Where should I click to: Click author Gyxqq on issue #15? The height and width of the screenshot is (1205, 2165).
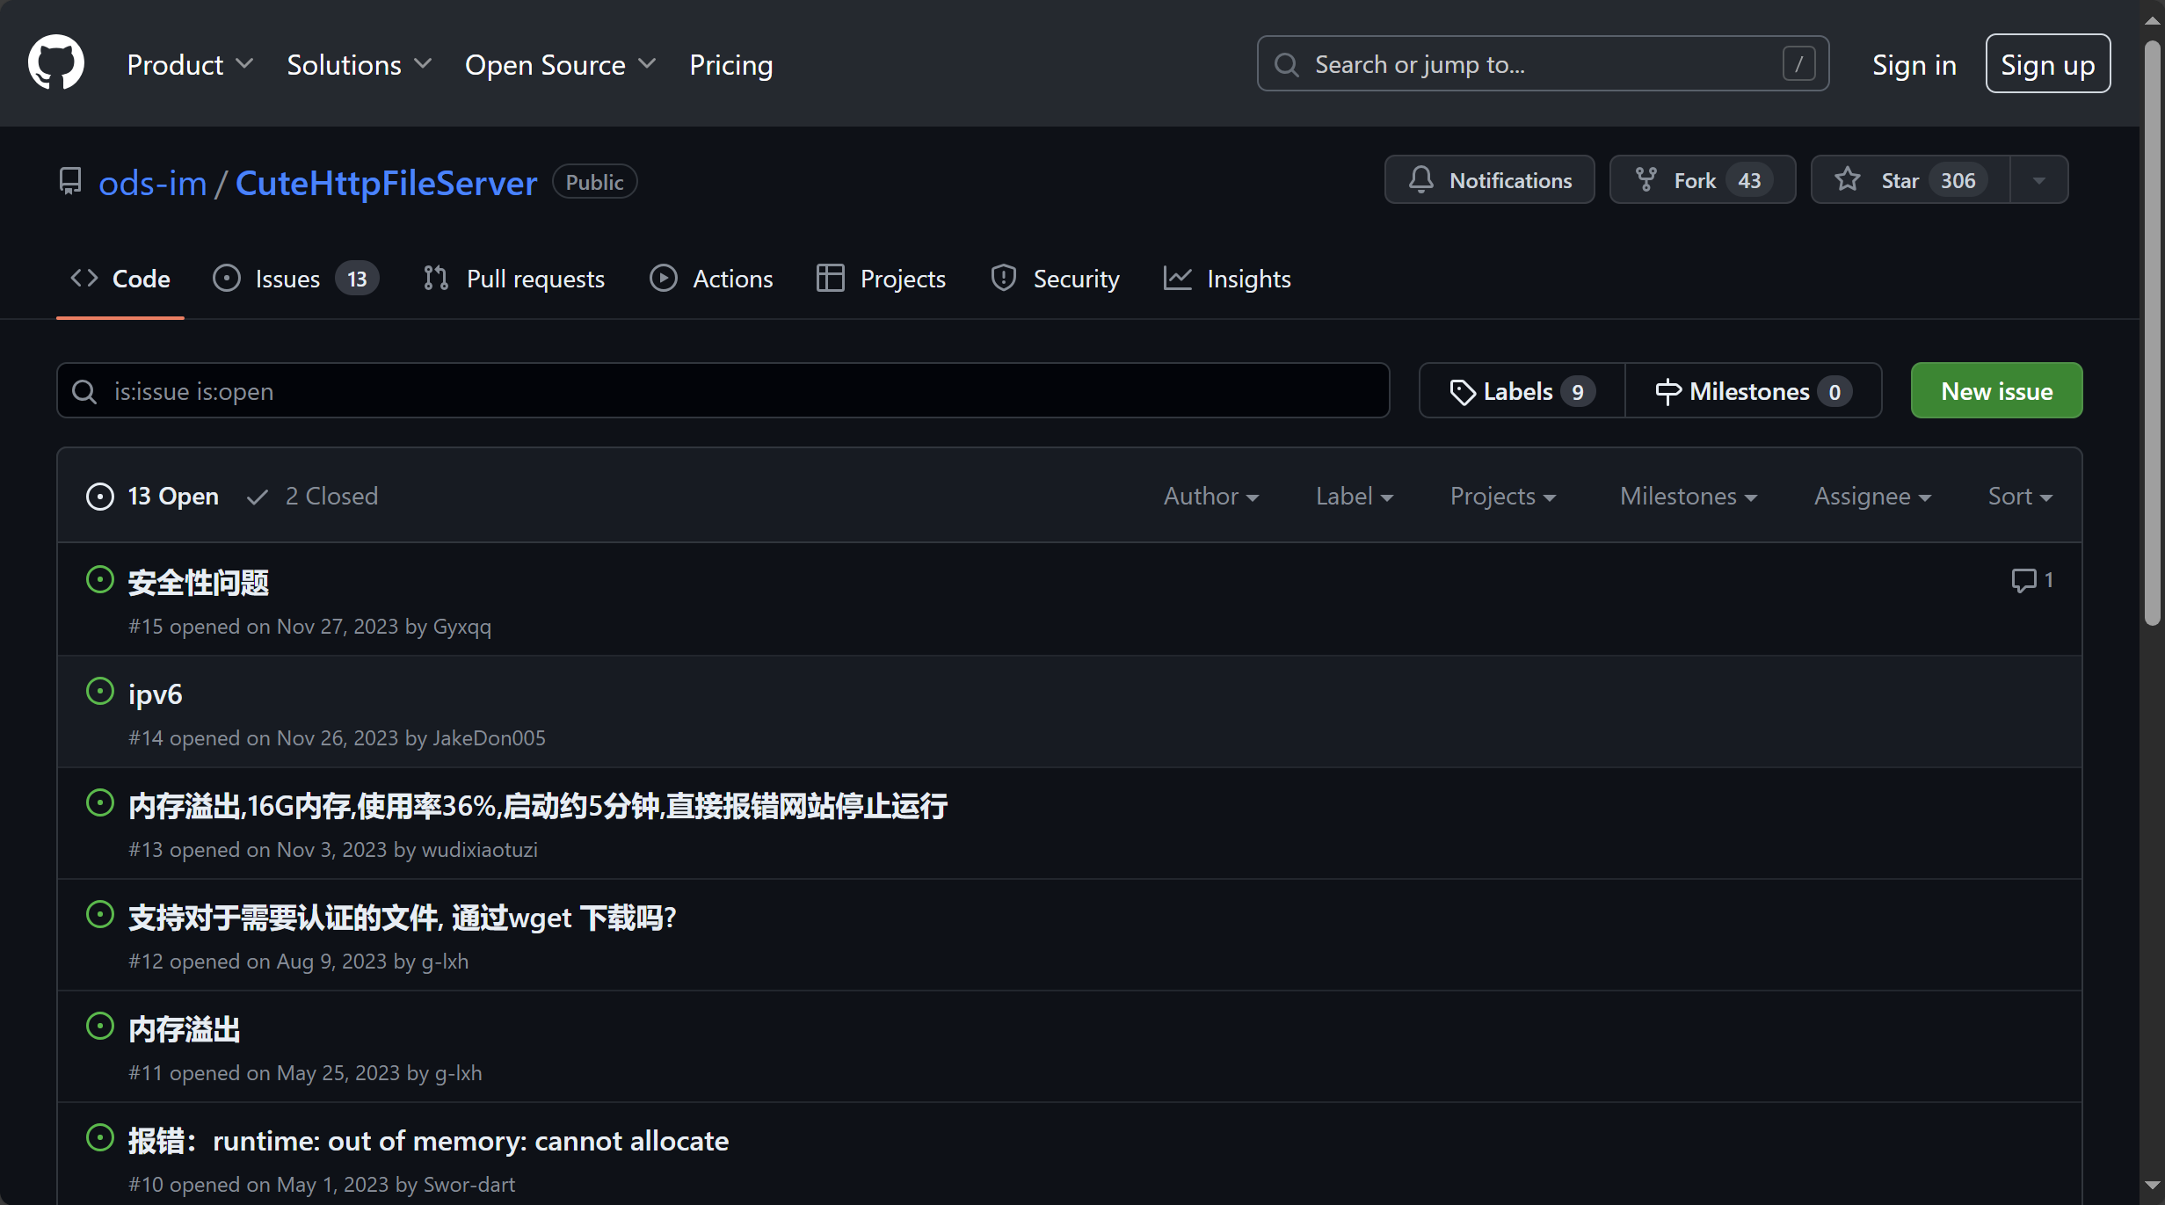[462, 627]
